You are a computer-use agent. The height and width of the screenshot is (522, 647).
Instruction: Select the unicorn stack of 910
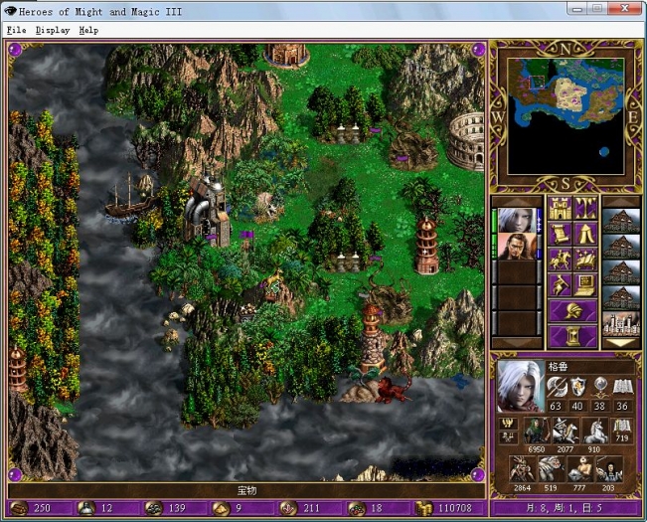594,431
